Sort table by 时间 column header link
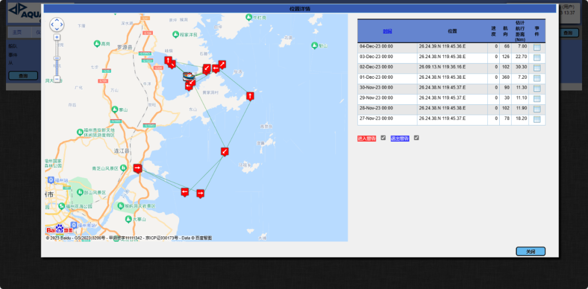 point(387,32)
